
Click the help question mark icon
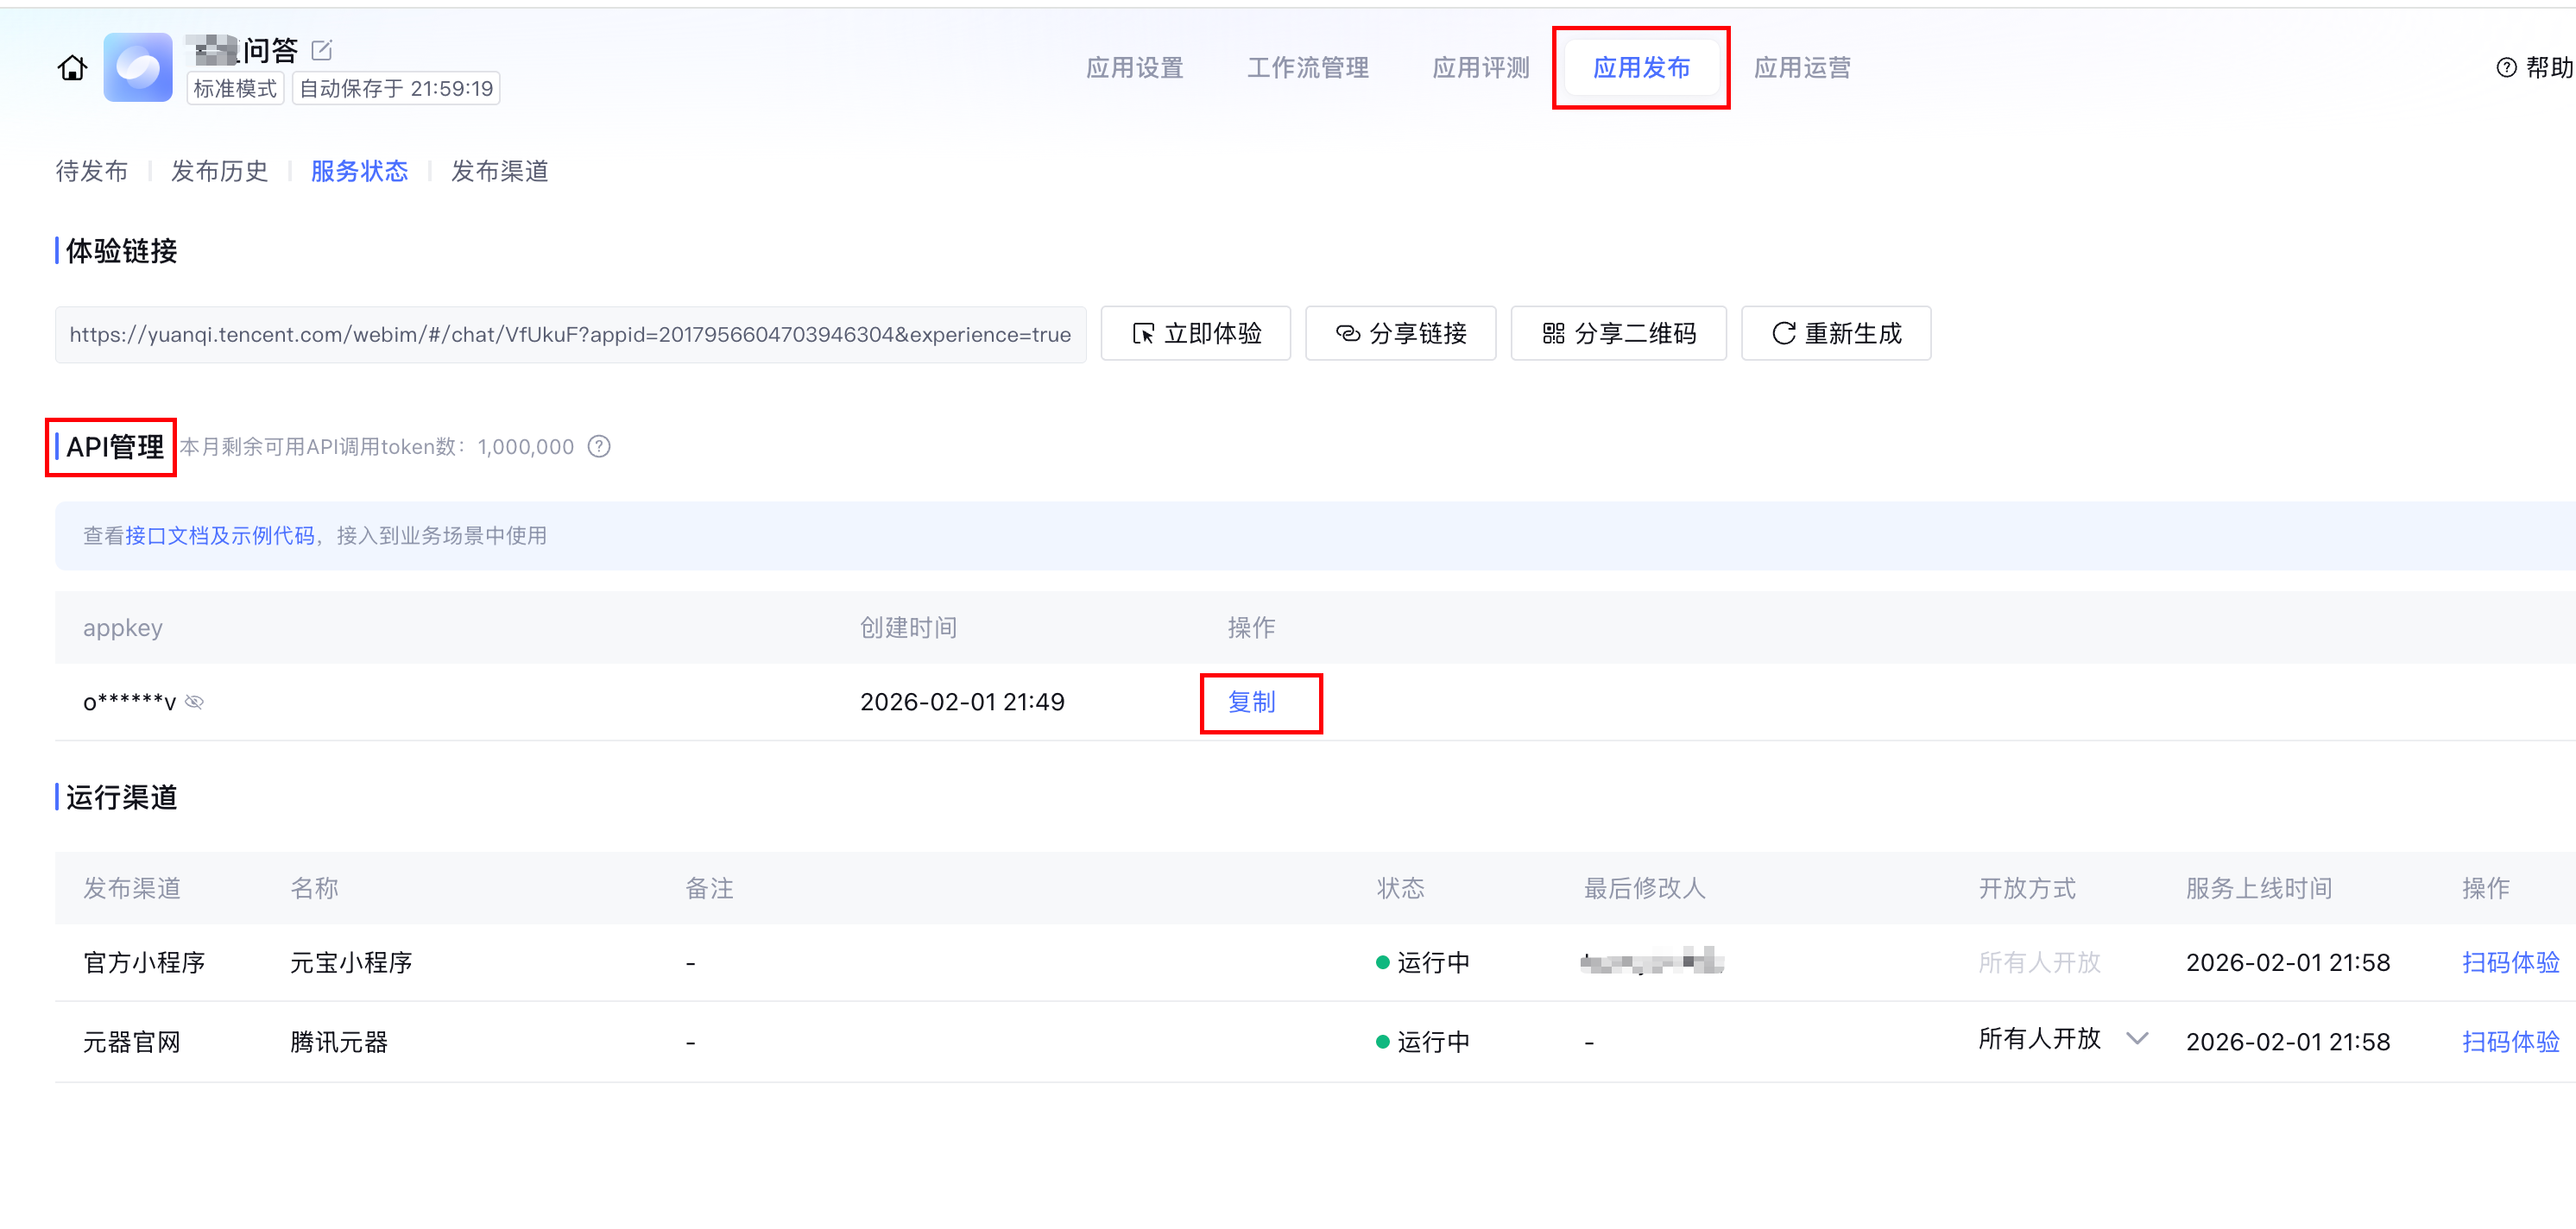2506,68
